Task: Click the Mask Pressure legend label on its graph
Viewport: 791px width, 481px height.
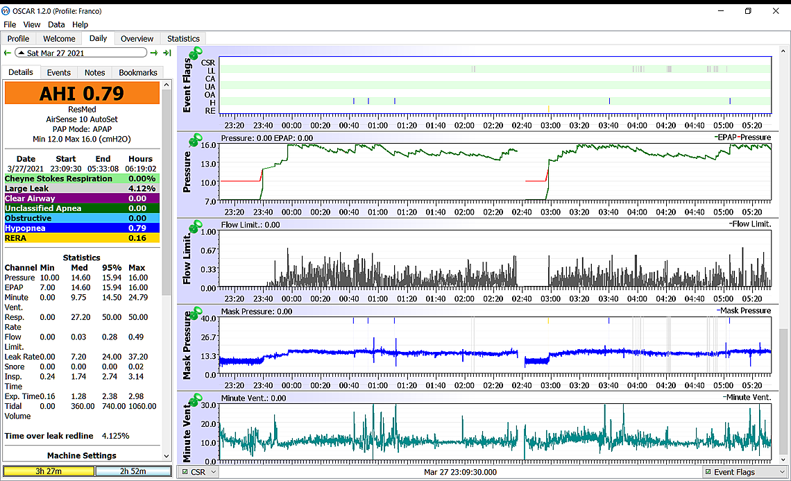Action: coord(744,311)
